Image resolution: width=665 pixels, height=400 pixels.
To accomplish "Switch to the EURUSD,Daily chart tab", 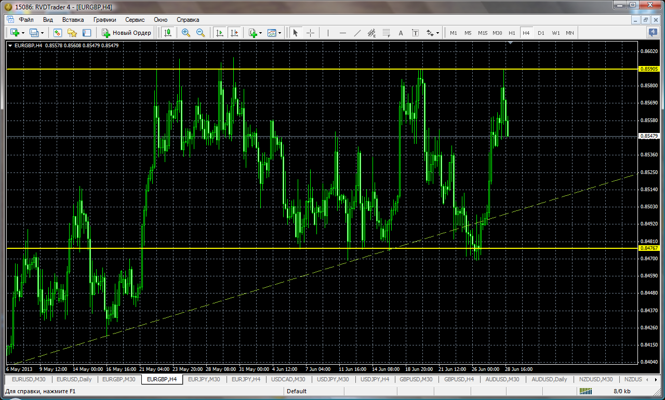I will pyautogui.click(x=74, y=379).
